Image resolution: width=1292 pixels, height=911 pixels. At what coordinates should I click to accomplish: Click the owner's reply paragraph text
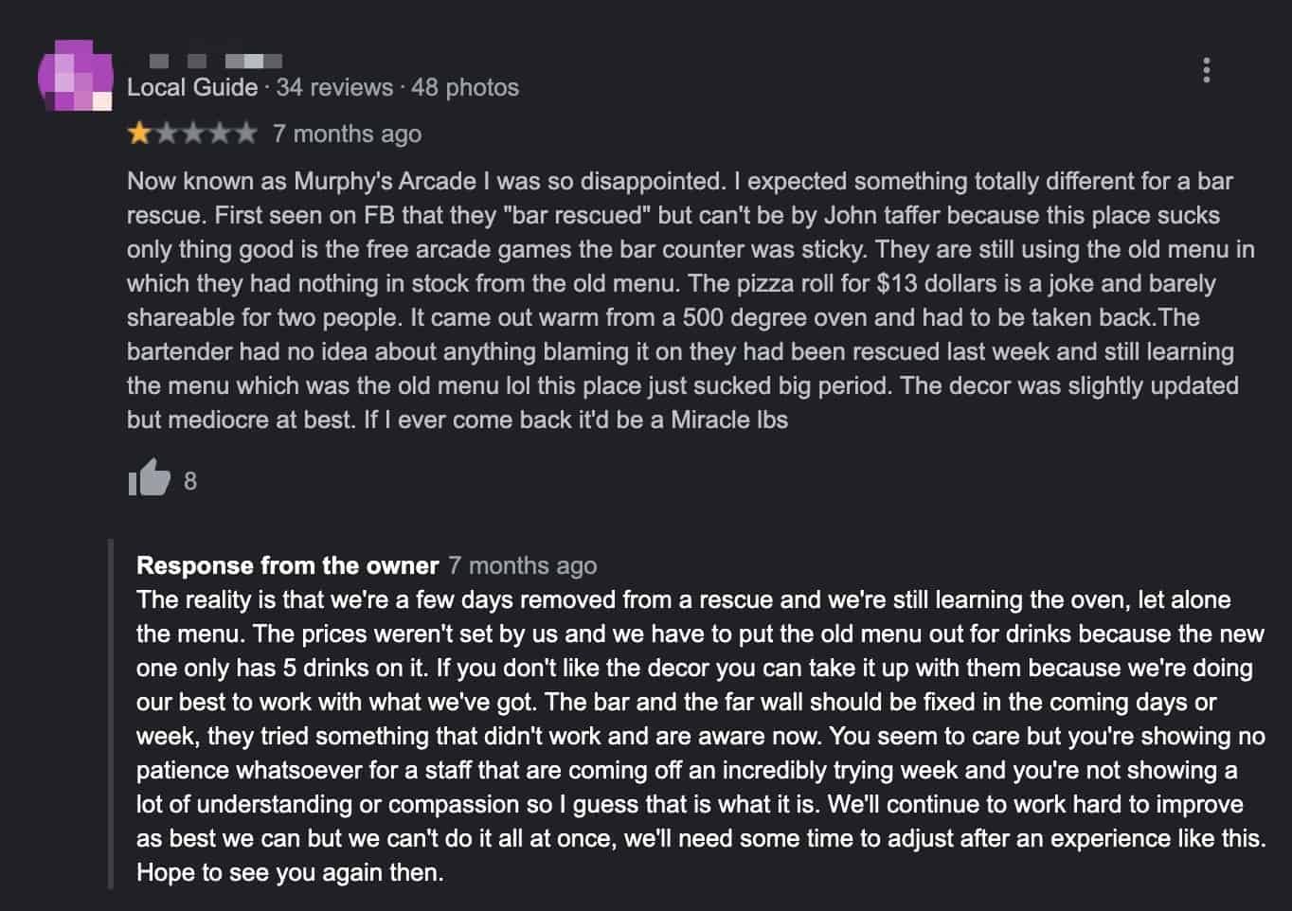click(x=701, y=736)
